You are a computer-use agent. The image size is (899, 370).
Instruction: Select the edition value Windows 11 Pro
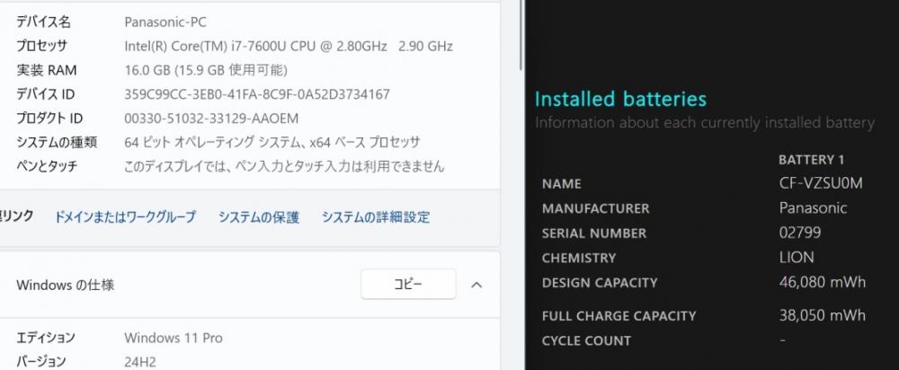(x=174, y=338)
